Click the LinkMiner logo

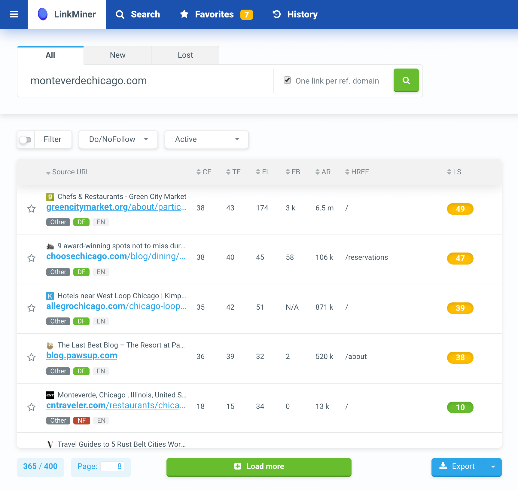(43, 14)
